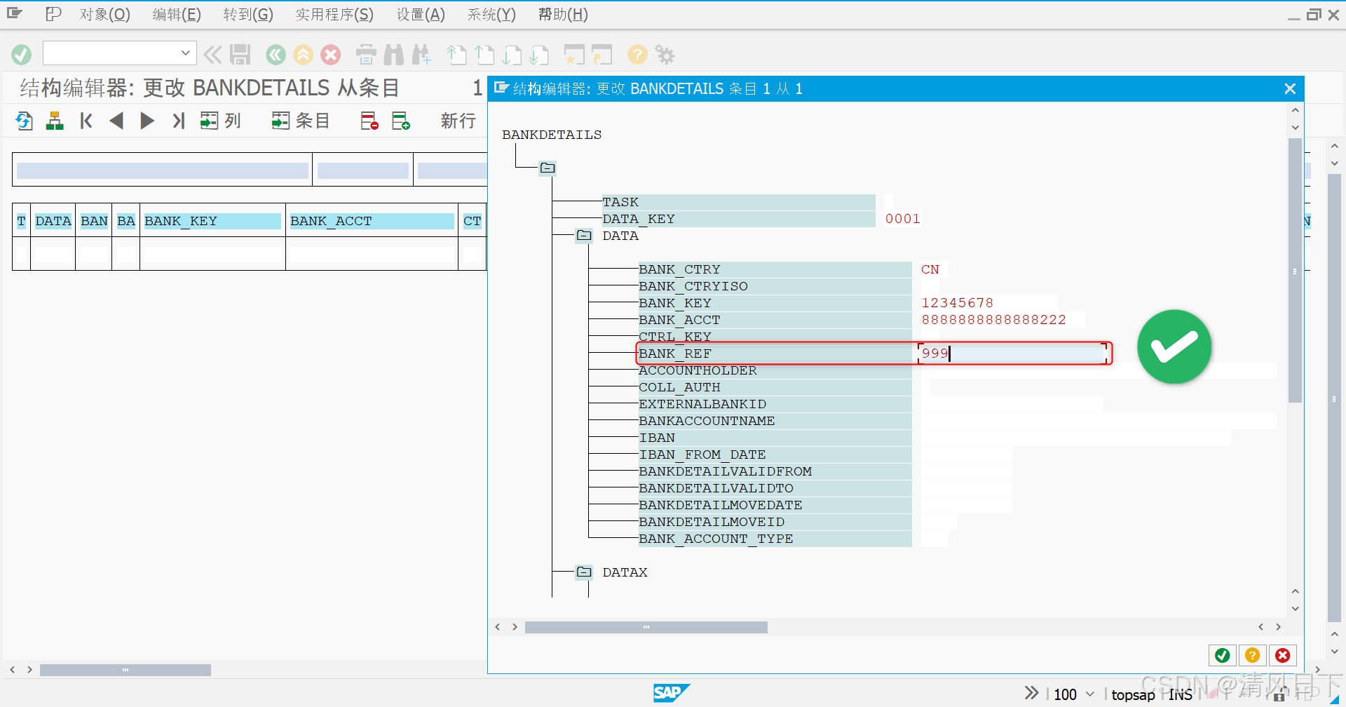Click the Previous Page icon
Screen dimensions: 1346x707
click(x=484, y=55)
